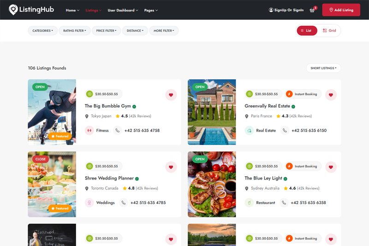Click the Weddings category icon
Viewport: 369px width, 246px height.
[x=89, y=203]
